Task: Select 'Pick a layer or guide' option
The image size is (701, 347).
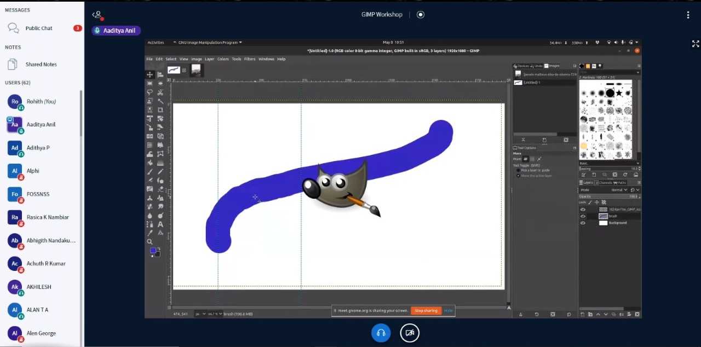Action: 519,170
